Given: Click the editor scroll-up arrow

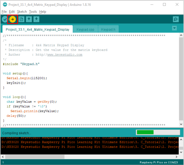Looking at the screenshot, I should click(181, 35).
